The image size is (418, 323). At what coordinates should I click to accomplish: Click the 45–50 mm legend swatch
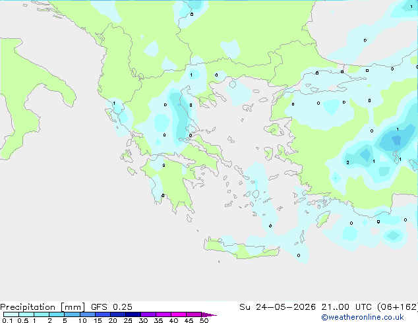coord(194,314)
